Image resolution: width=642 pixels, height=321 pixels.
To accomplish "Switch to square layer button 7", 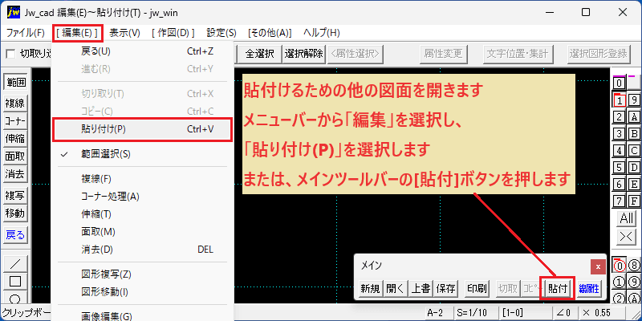I will pos(620,201).
